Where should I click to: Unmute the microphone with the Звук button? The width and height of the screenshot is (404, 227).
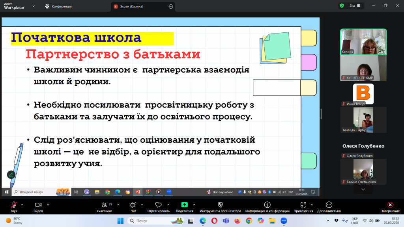tap(14, 205)
